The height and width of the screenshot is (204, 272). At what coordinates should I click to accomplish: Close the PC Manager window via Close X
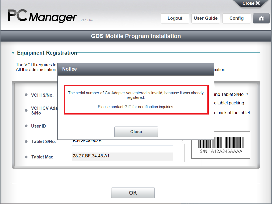251,3
